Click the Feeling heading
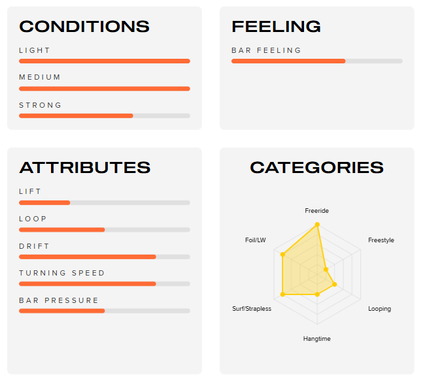Viewport: 423px width, 380px height. pos(276,27)
